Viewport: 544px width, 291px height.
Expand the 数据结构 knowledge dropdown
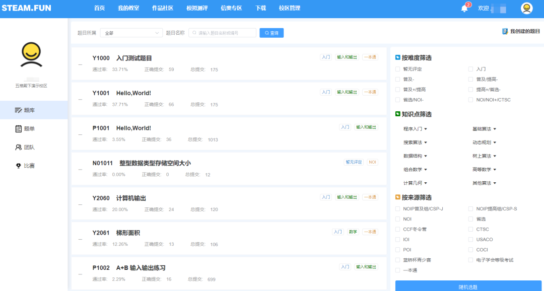pos(415,156)
